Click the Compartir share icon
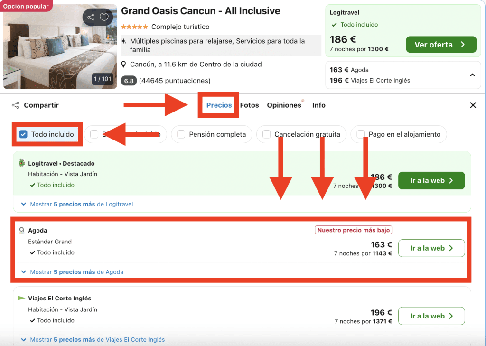Viewport: 486px width, 346px height. [15, 105]
